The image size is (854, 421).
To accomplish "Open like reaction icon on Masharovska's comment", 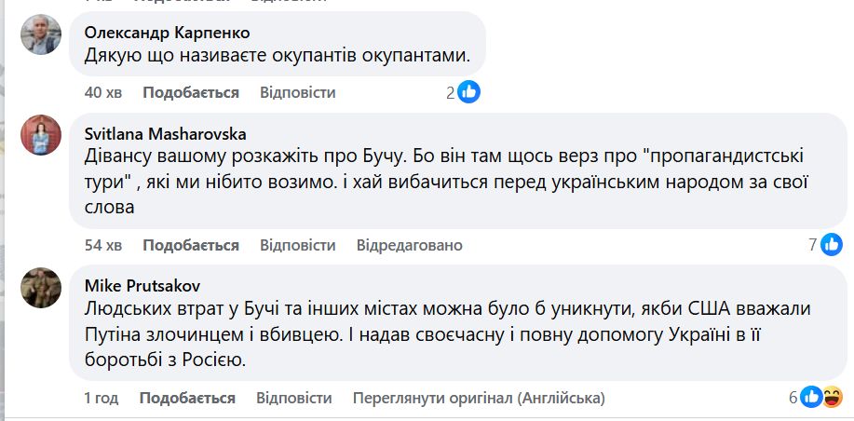I will click(x=833, y=245).
